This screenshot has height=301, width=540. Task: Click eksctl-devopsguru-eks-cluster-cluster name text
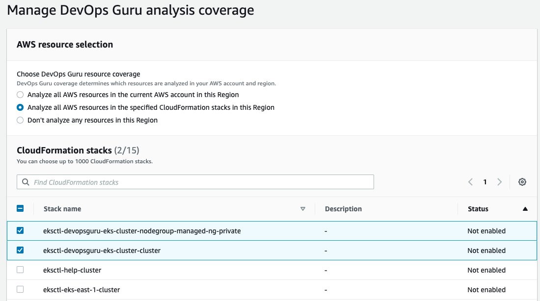(x=102, y=251)
